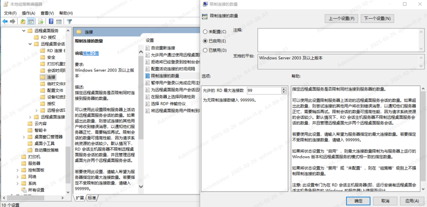The width and height of the screenshot is (427, 207).
Task: Open the 文件(F) menu
Action: click(10, 13)
